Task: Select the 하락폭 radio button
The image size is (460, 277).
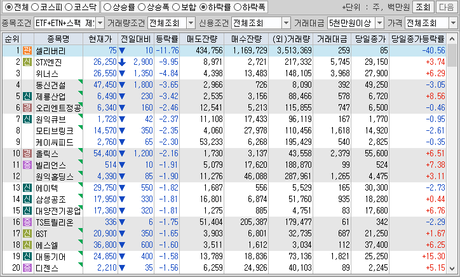Action: click(238, 7)
